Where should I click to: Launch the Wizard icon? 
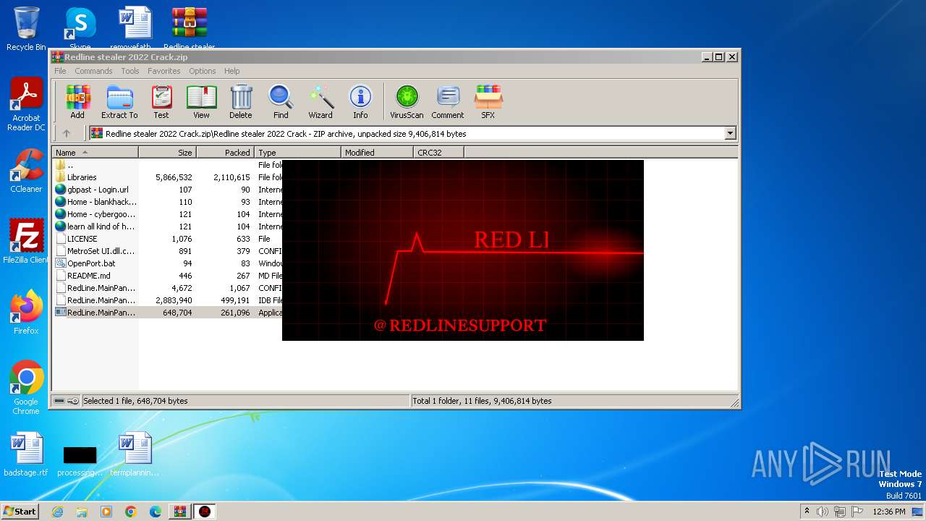320,101
